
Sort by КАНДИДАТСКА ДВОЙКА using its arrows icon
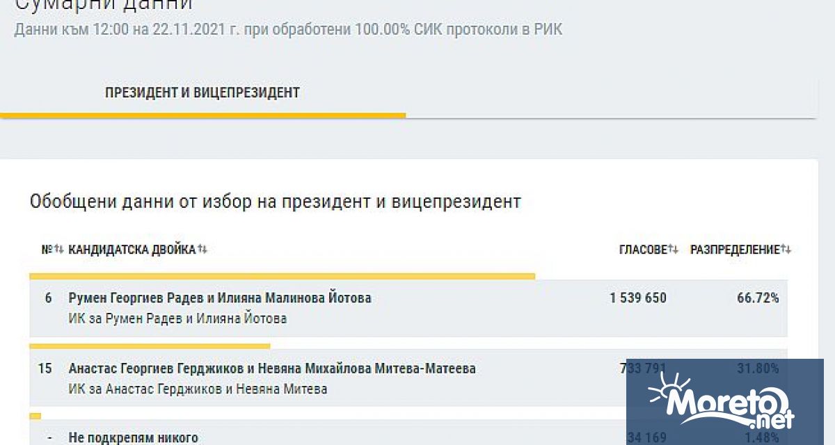pos(202,250)
